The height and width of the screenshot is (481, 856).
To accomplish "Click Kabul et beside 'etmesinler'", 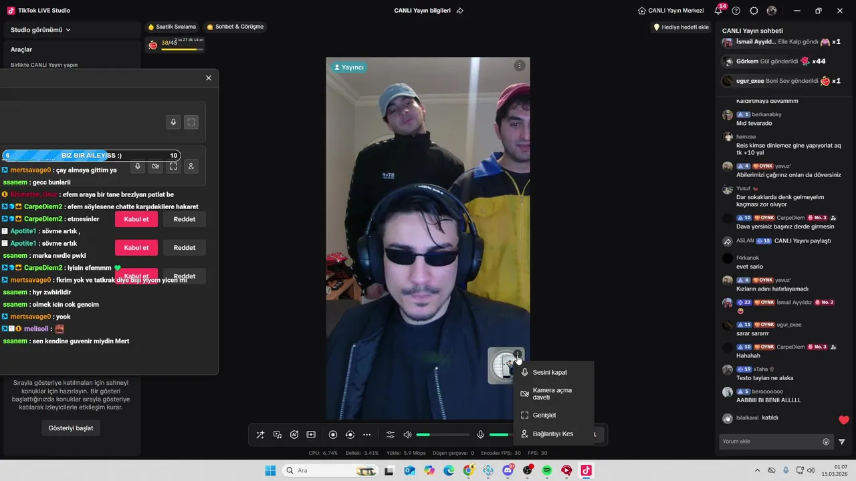I will pos(136,219).
